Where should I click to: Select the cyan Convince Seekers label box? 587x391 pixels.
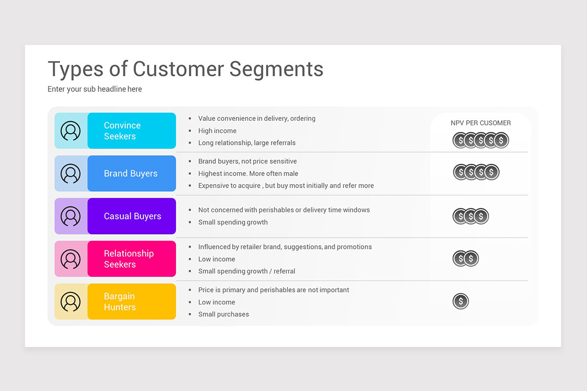click(132, 131)
